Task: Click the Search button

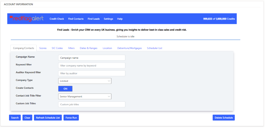Action: [x=15, y=118]
